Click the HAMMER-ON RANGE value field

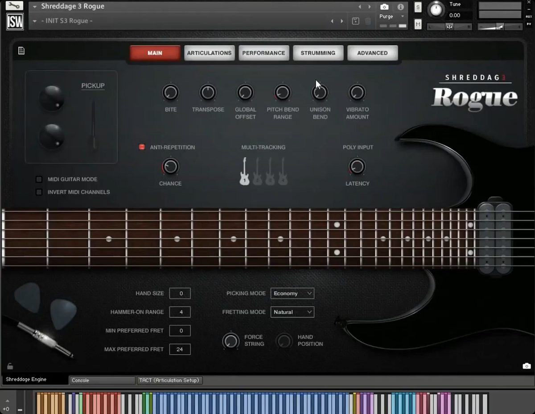click(x=180, y=312)
